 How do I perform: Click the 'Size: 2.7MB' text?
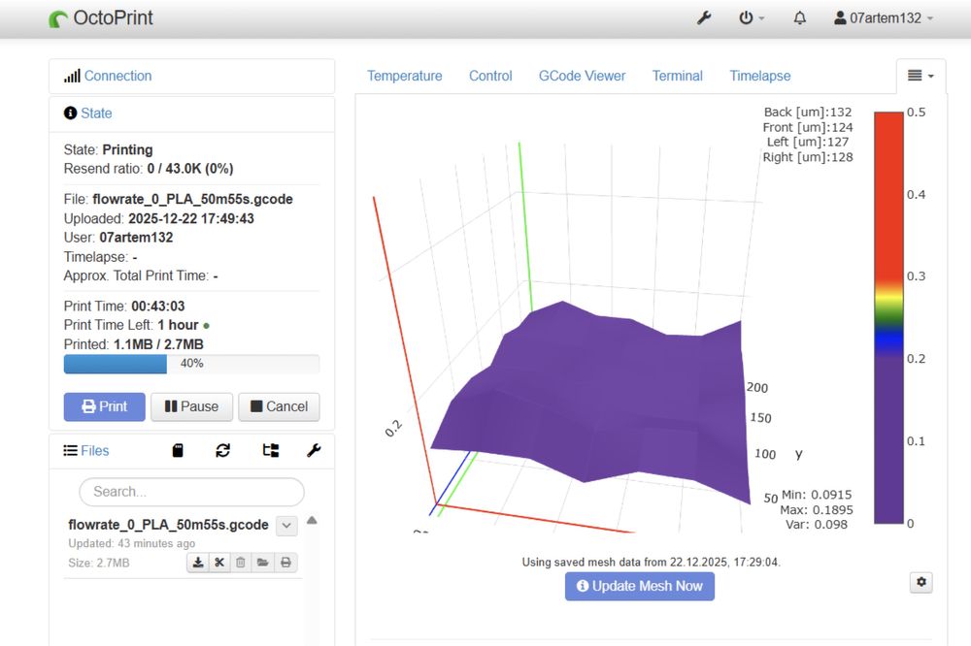tap(99, 564)
